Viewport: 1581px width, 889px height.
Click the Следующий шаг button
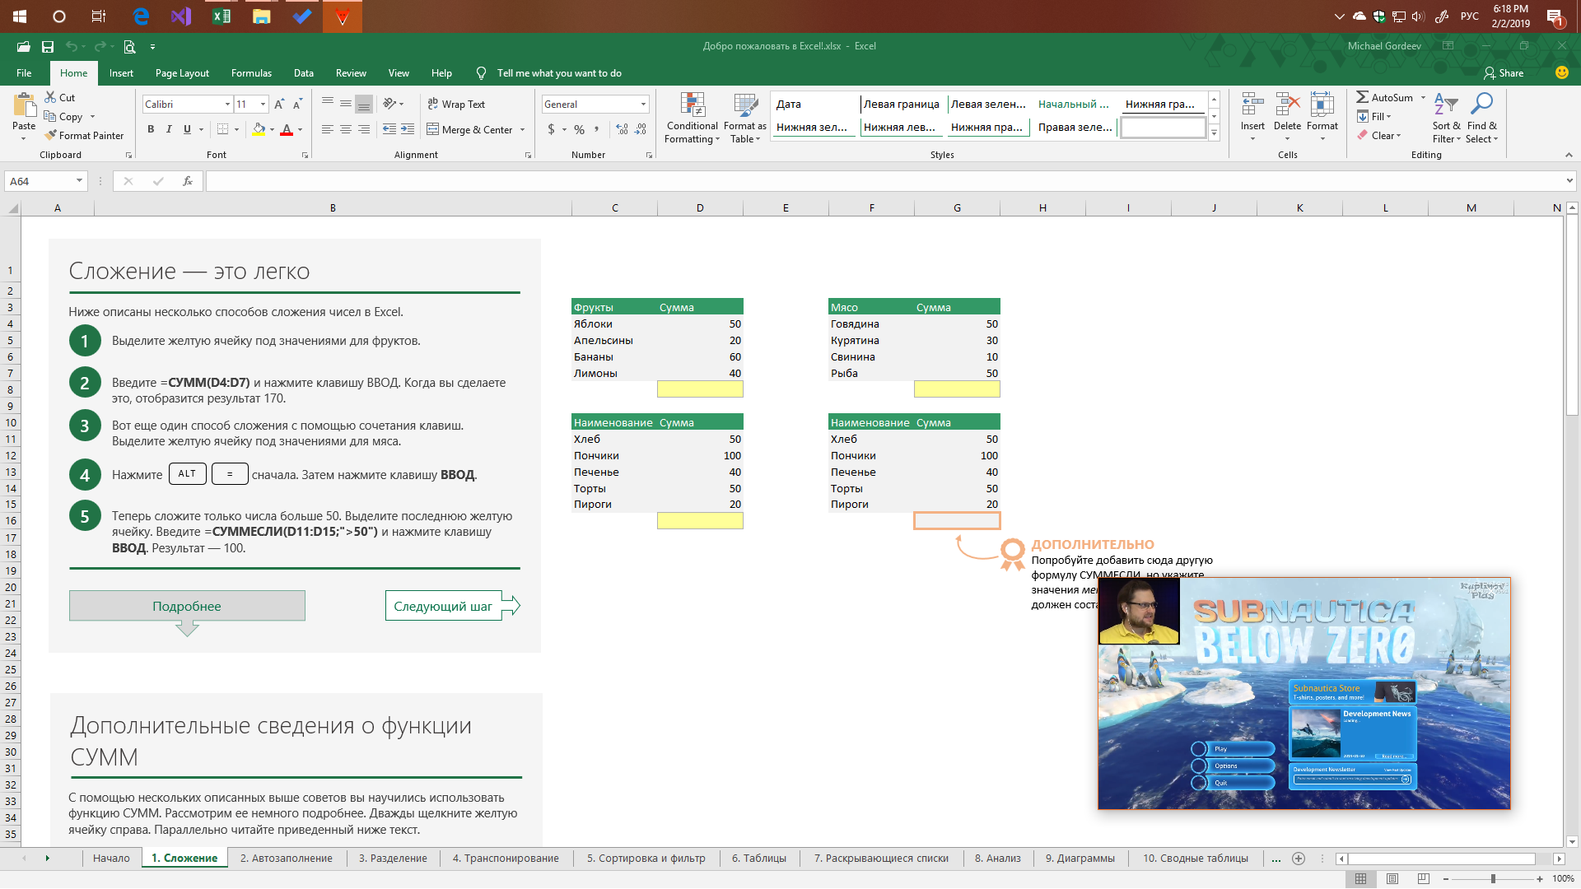(x=443, y=606)
